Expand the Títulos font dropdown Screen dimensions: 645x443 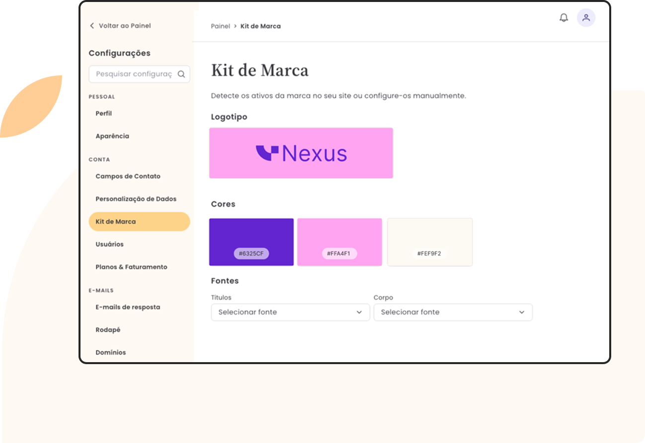[290, 312]
